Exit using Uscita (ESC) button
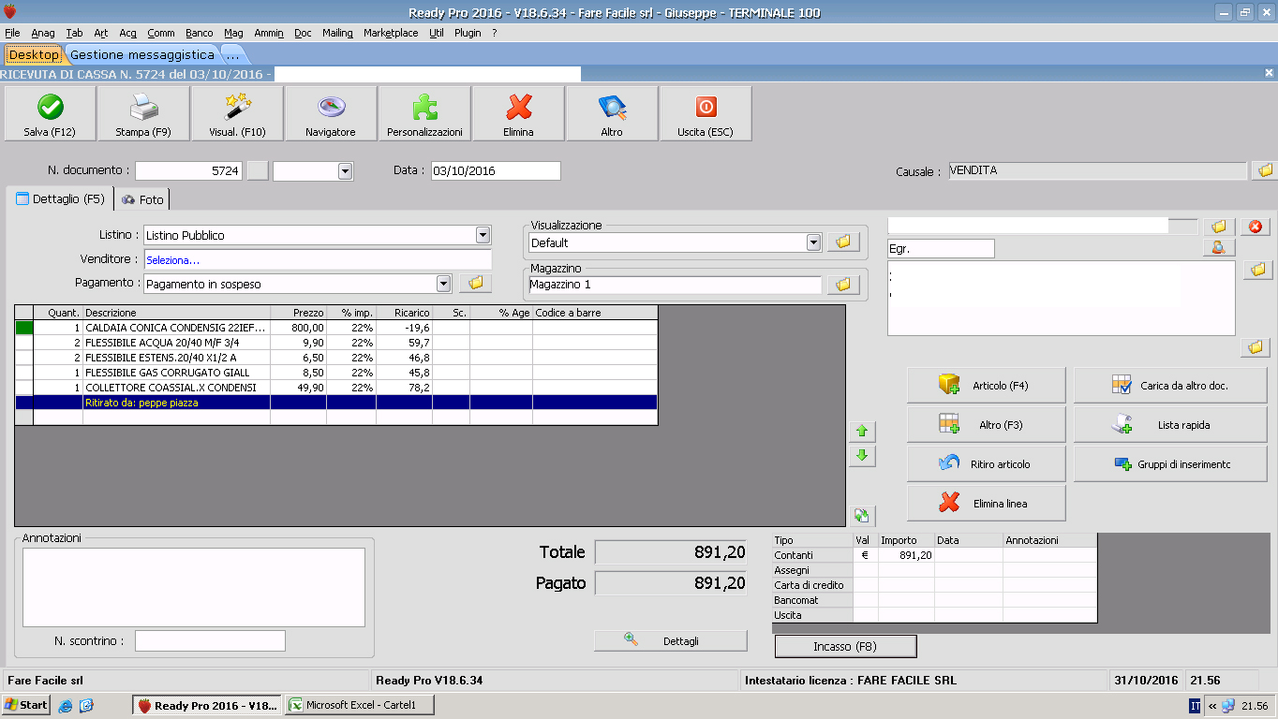 point(706,108)
